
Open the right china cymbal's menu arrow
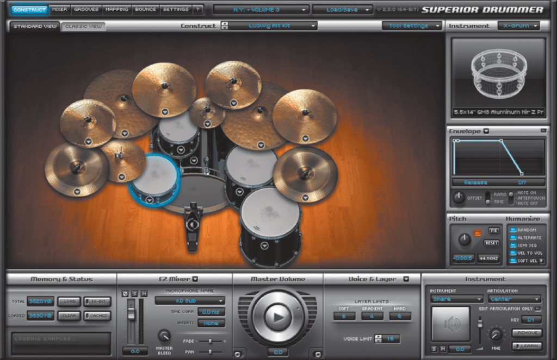[306, 198]
